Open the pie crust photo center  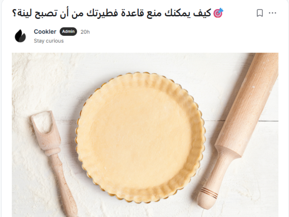coord(141,137)
